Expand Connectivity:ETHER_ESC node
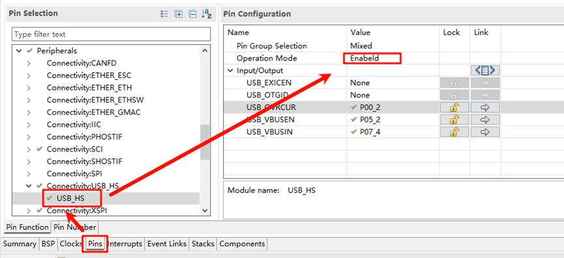The image size is (564, 258). pos(29,75)
